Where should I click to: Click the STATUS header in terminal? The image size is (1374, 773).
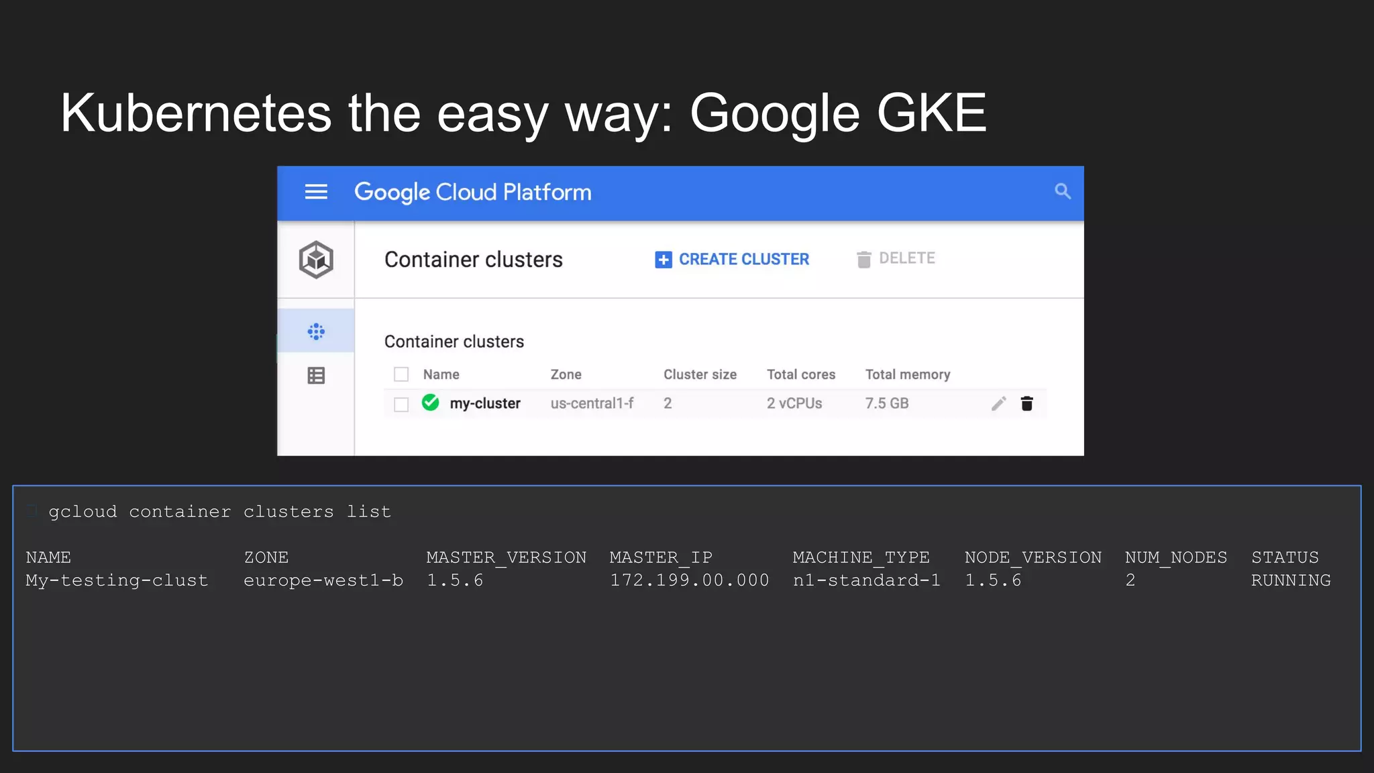click(x=1285, y=558)
